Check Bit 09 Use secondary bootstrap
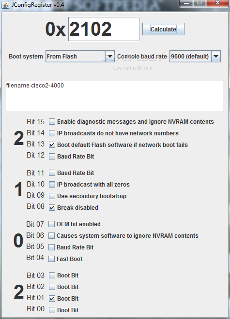 pos(52,196)
